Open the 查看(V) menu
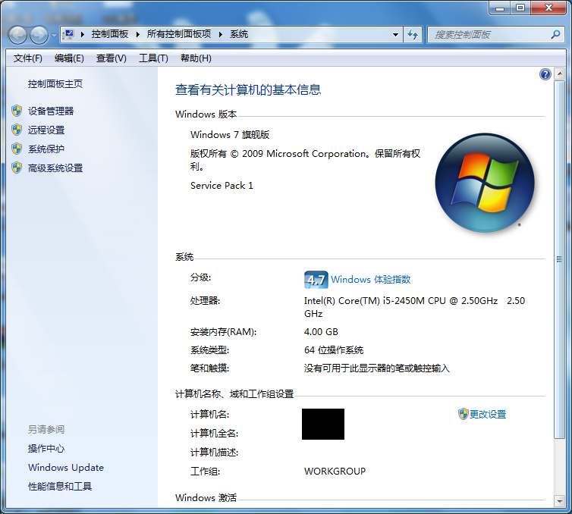Screen dimensions: 572x514 [111, 58]
